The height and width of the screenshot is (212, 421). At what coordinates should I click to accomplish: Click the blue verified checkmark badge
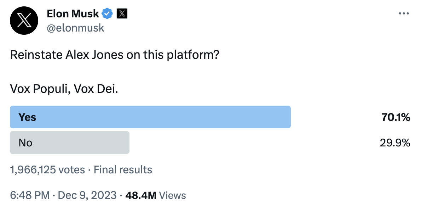click(108, 13)
